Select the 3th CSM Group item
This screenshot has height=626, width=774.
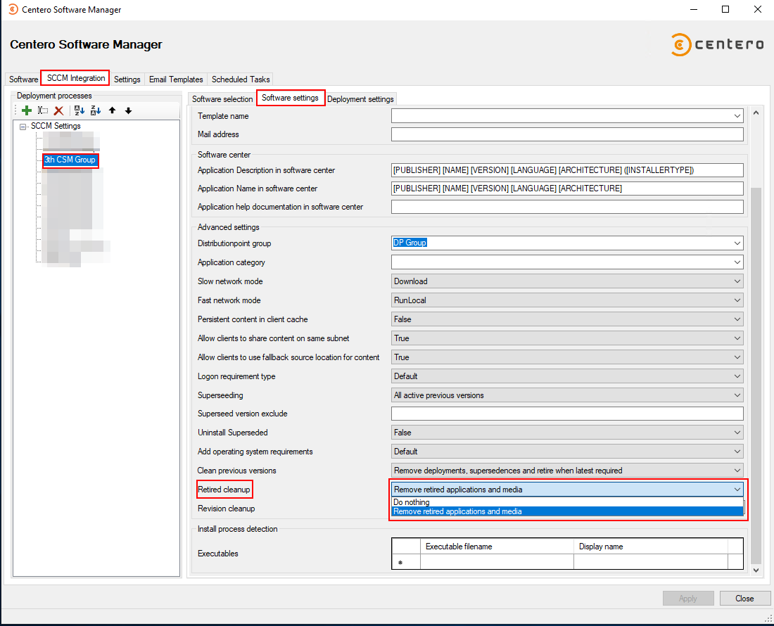[70, 160]
